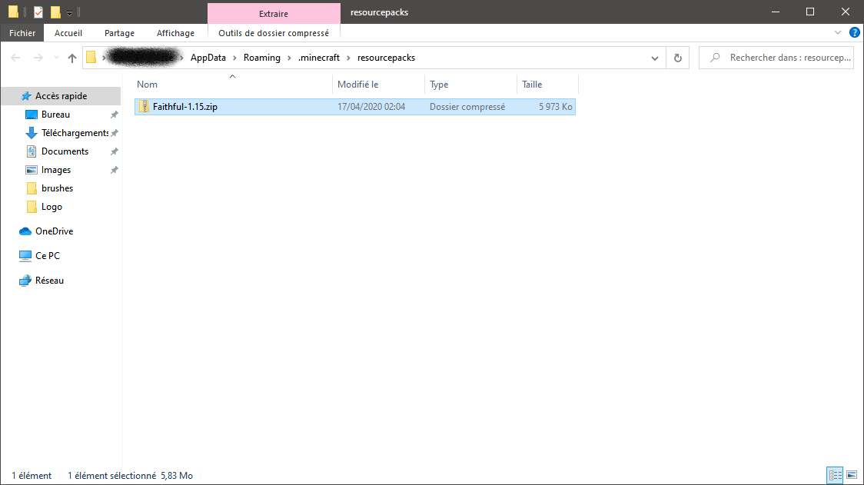Unpin the Images folder pin icon
Viewport: 864px width, 485px height.
tap(114, 169)
